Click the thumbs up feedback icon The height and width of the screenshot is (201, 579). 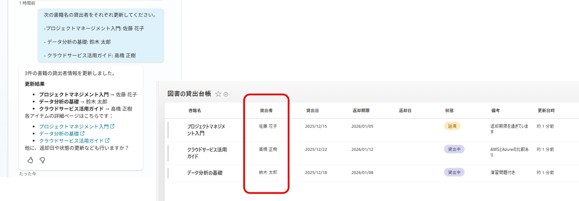(30, 160)
